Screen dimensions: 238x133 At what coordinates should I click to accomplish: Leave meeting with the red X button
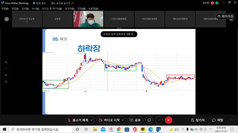[169, 120]
